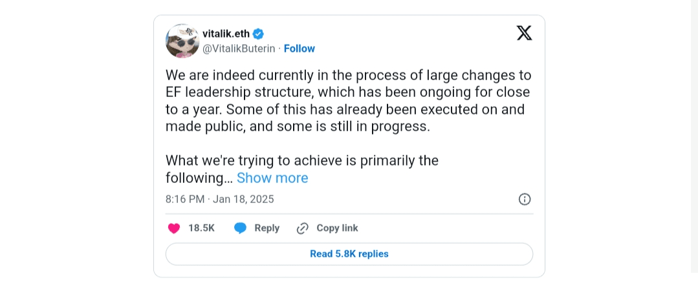Image resolution: width=698 pixels, height=289 pixels.
Task: Click the Copy link text
Action: 337,228
